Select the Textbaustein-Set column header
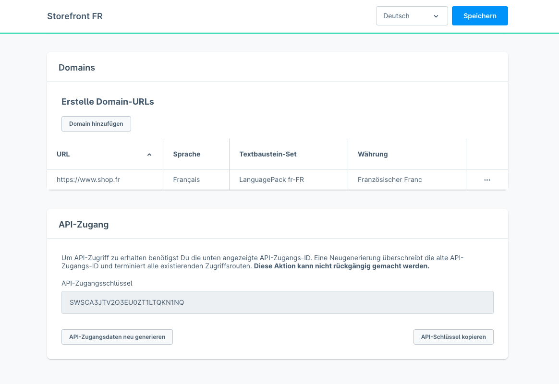The width and height of the screenshot is (559, 384). click(268, 154)
